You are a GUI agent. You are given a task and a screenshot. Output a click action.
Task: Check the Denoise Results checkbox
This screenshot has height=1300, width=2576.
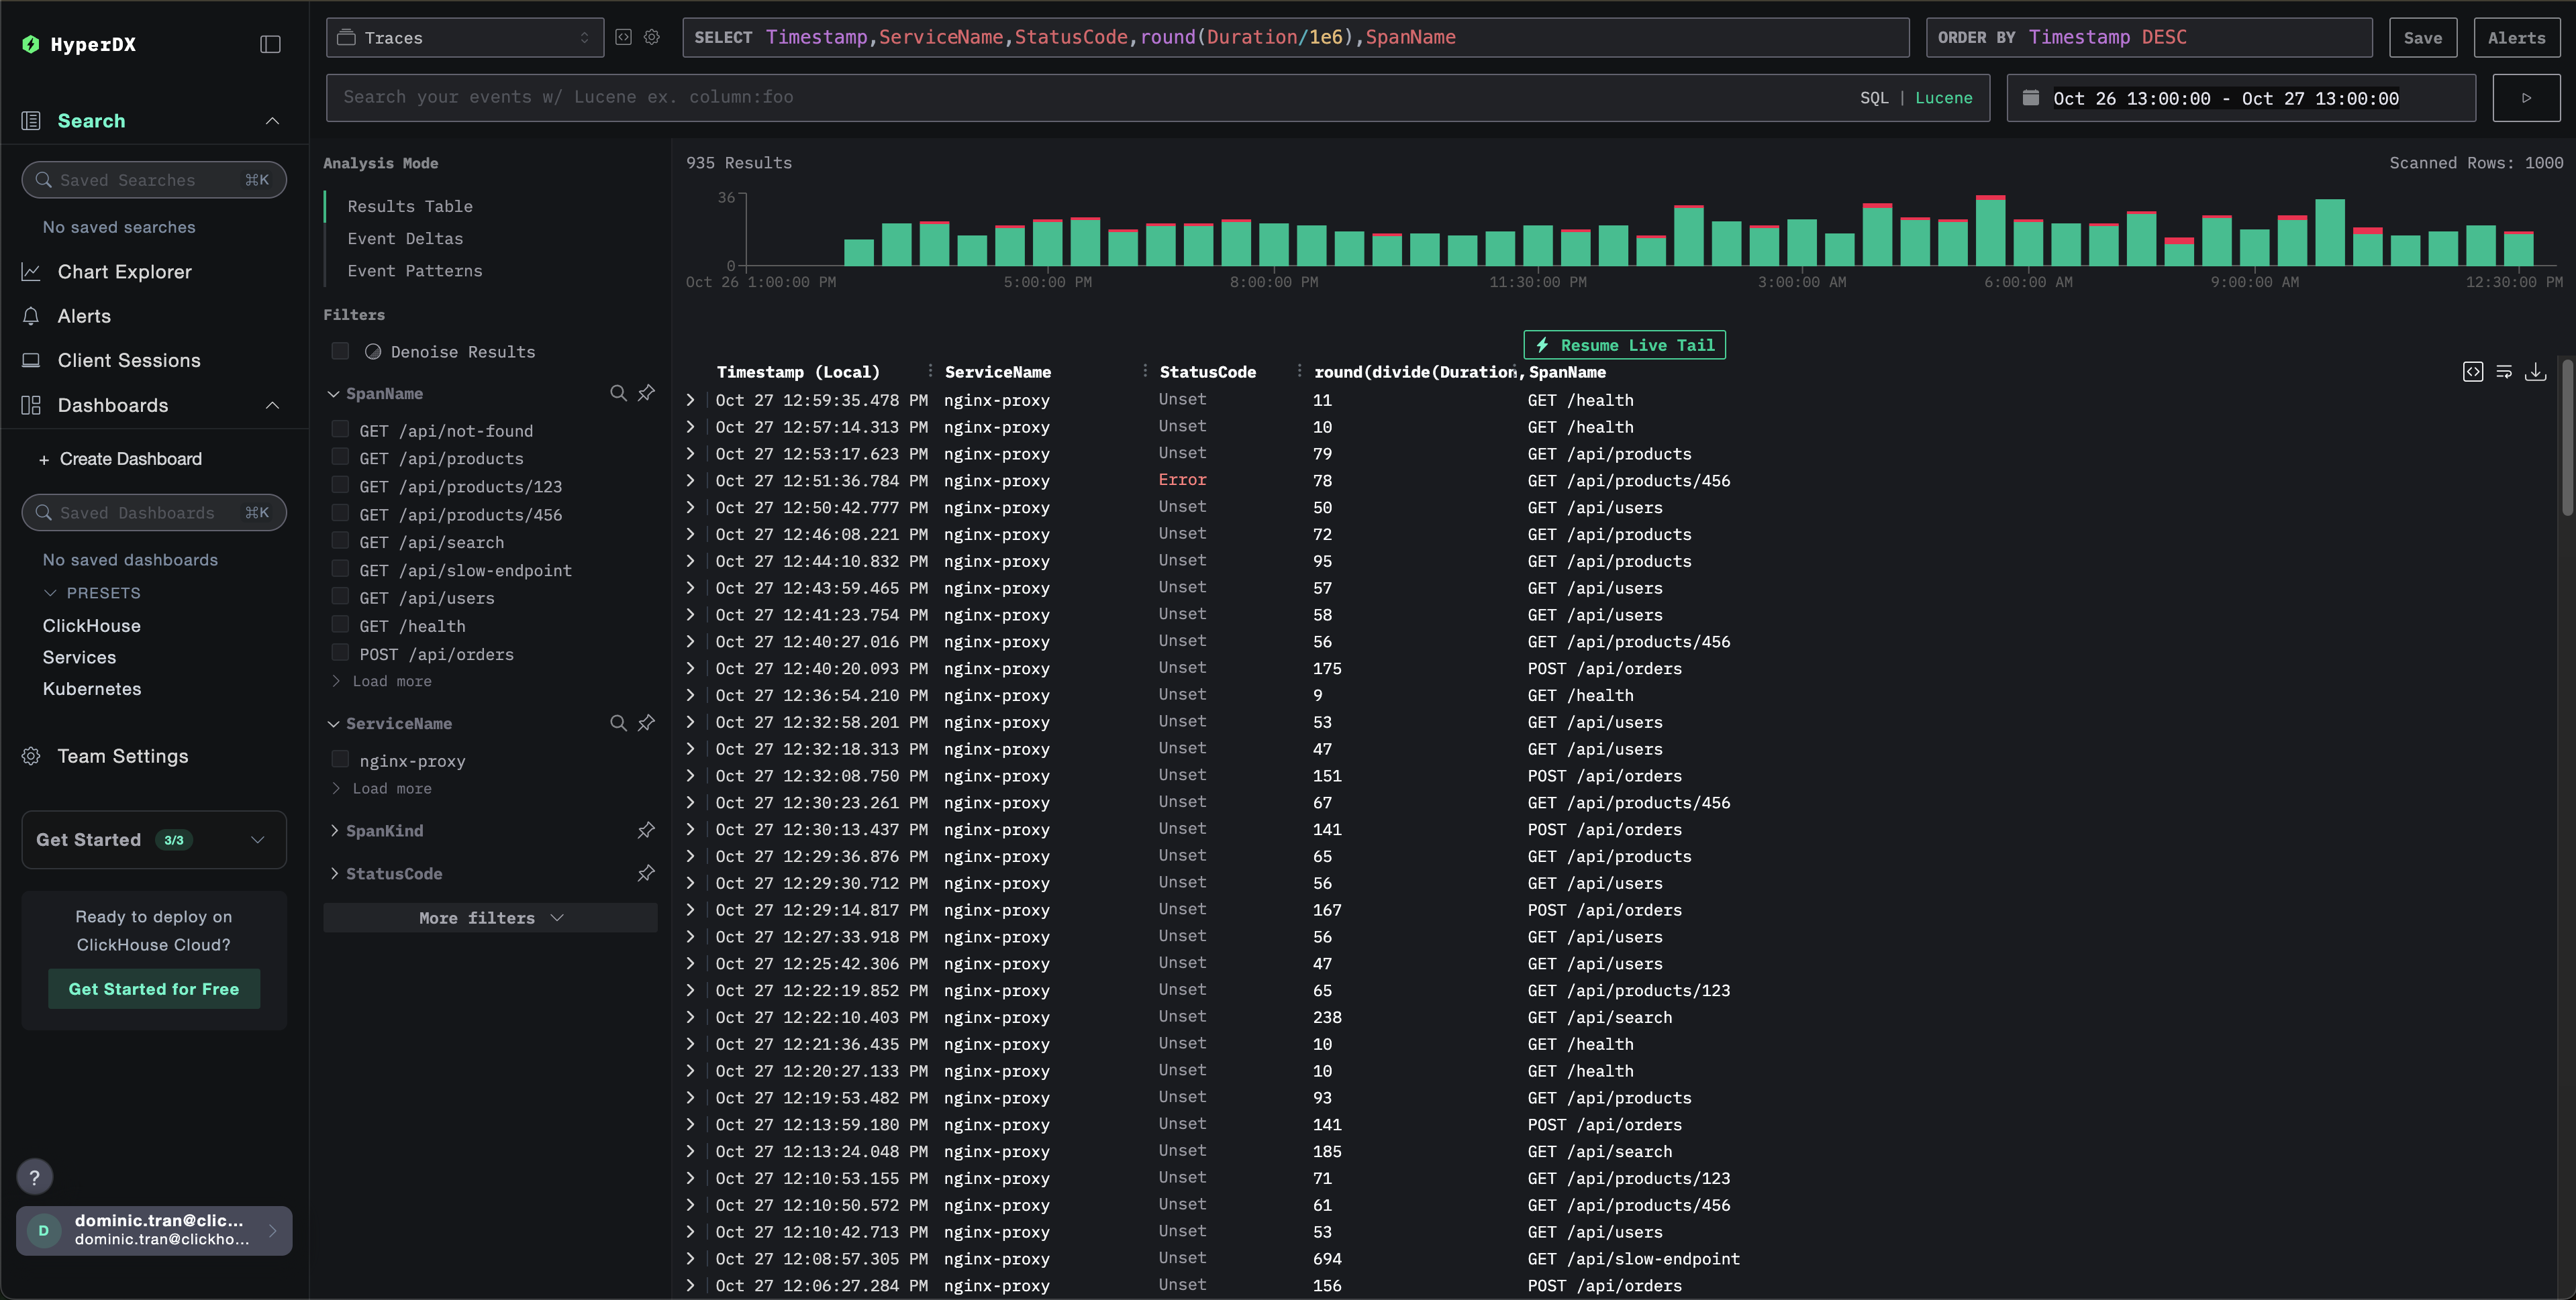click(340, 351)
